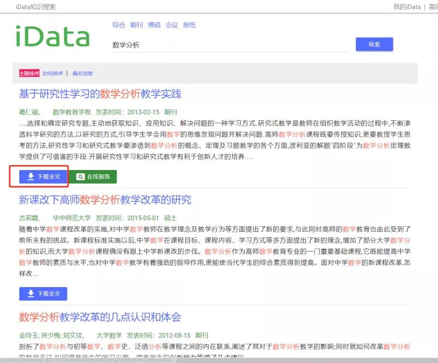
Task: Click the iData logo to return home
Action: [x=54, y=37]
